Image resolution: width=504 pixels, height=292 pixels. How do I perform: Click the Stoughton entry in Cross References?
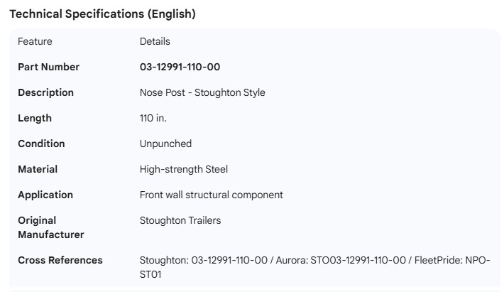(x=192, y=260)
